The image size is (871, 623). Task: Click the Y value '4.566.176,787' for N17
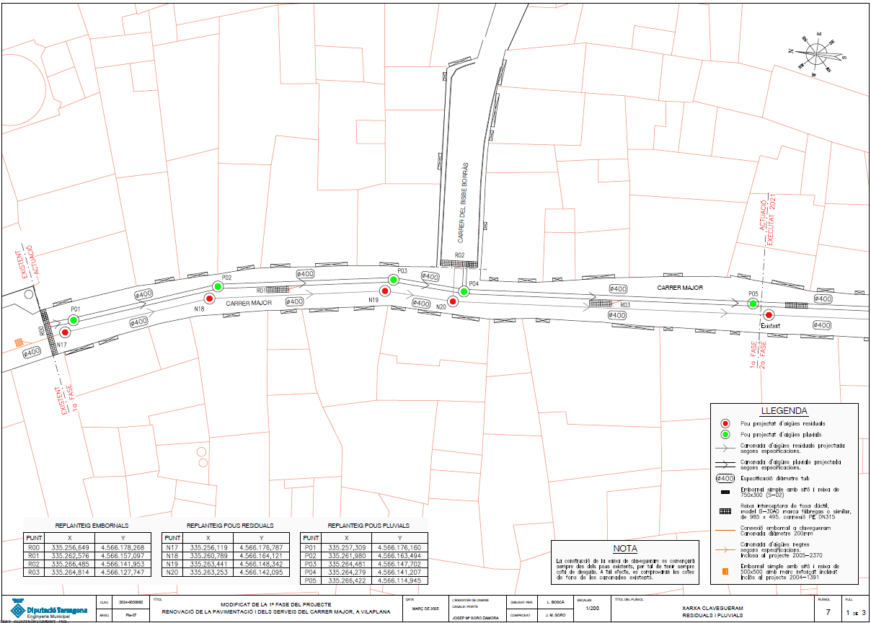coord(261,548)
